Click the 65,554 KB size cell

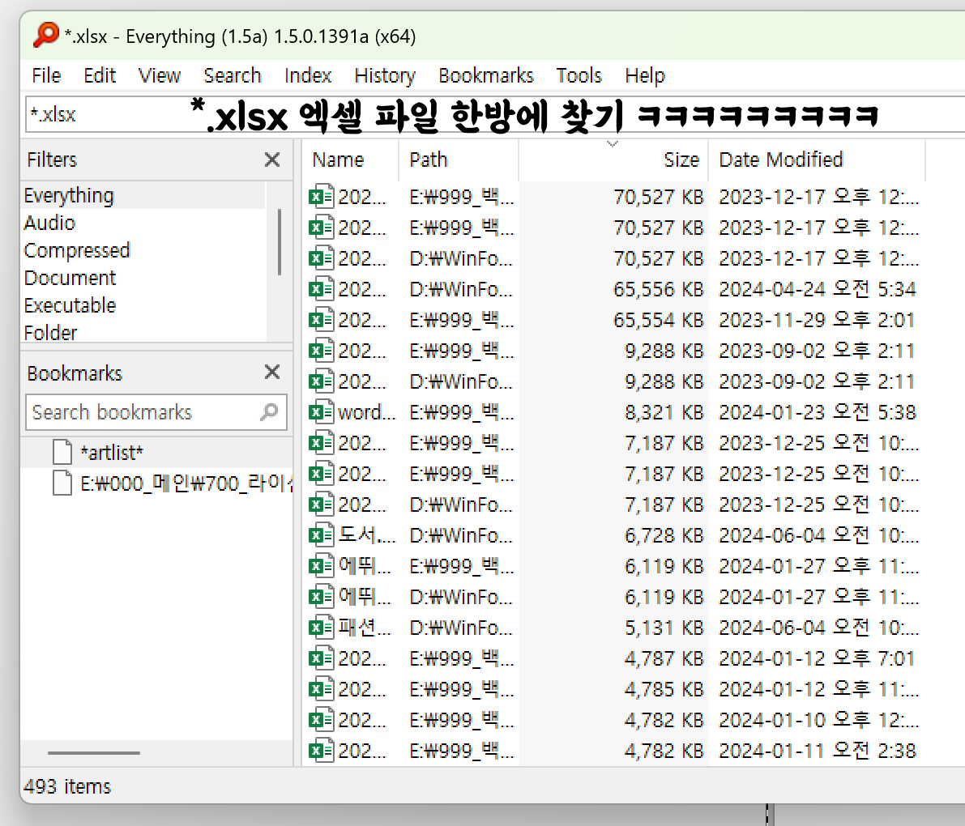(658, 320)
